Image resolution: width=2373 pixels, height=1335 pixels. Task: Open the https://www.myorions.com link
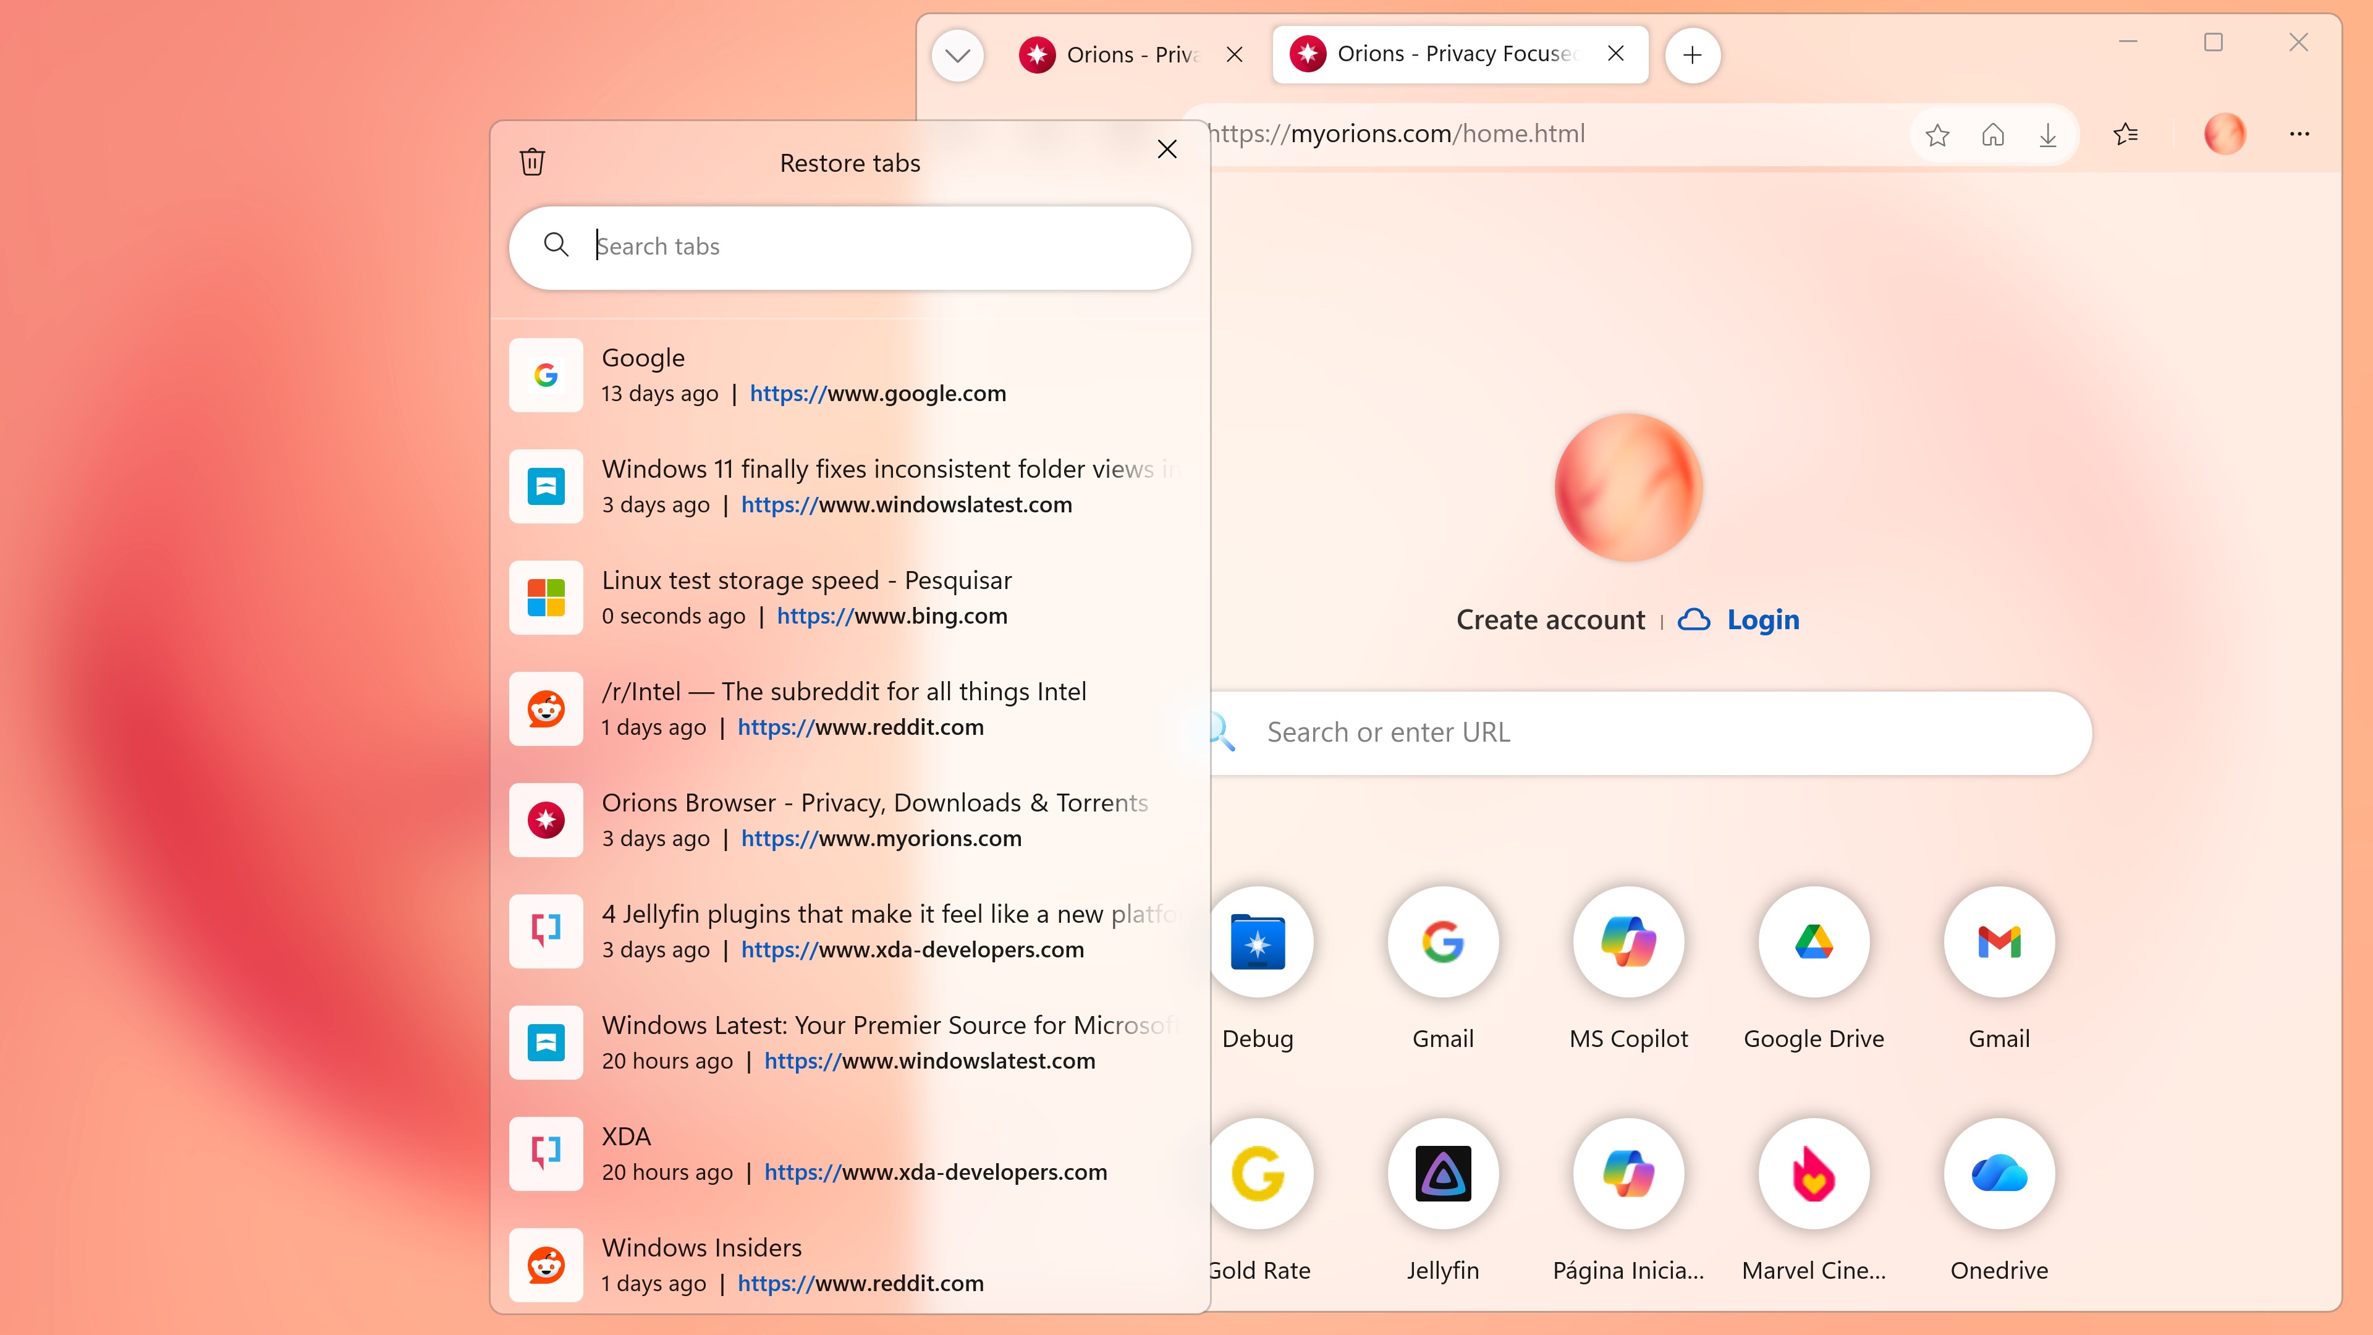click(882, 839)
